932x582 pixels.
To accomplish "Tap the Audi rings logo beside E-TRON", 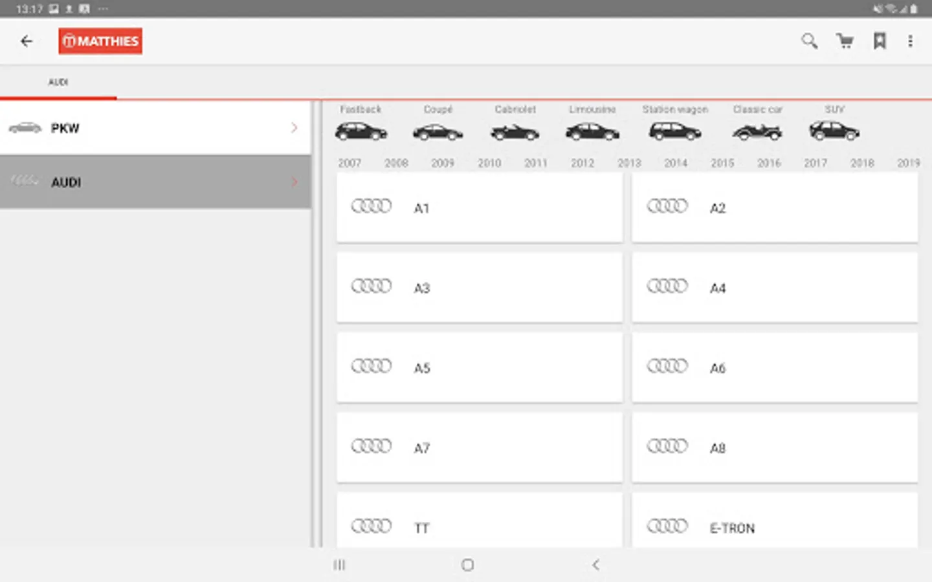I will [667, 526].
